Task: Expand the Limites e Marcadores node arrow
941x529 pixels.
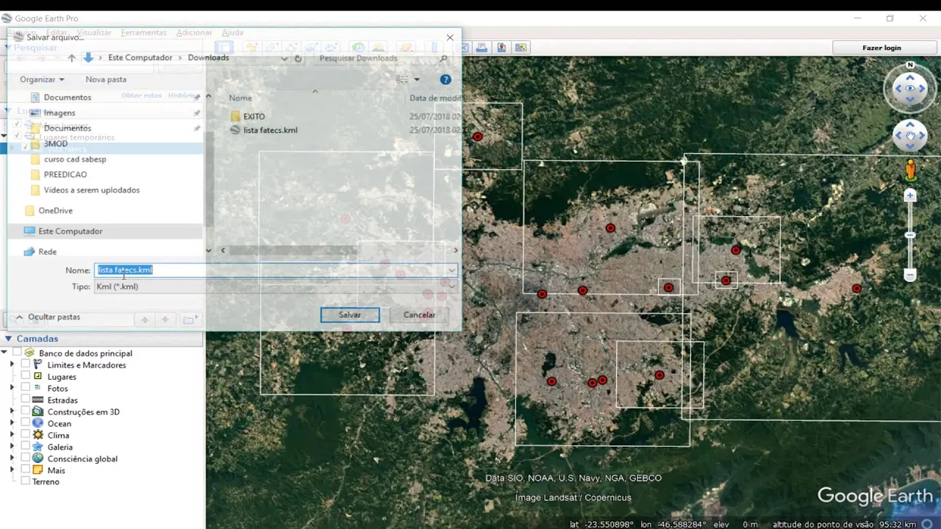Action: [12, 365]
